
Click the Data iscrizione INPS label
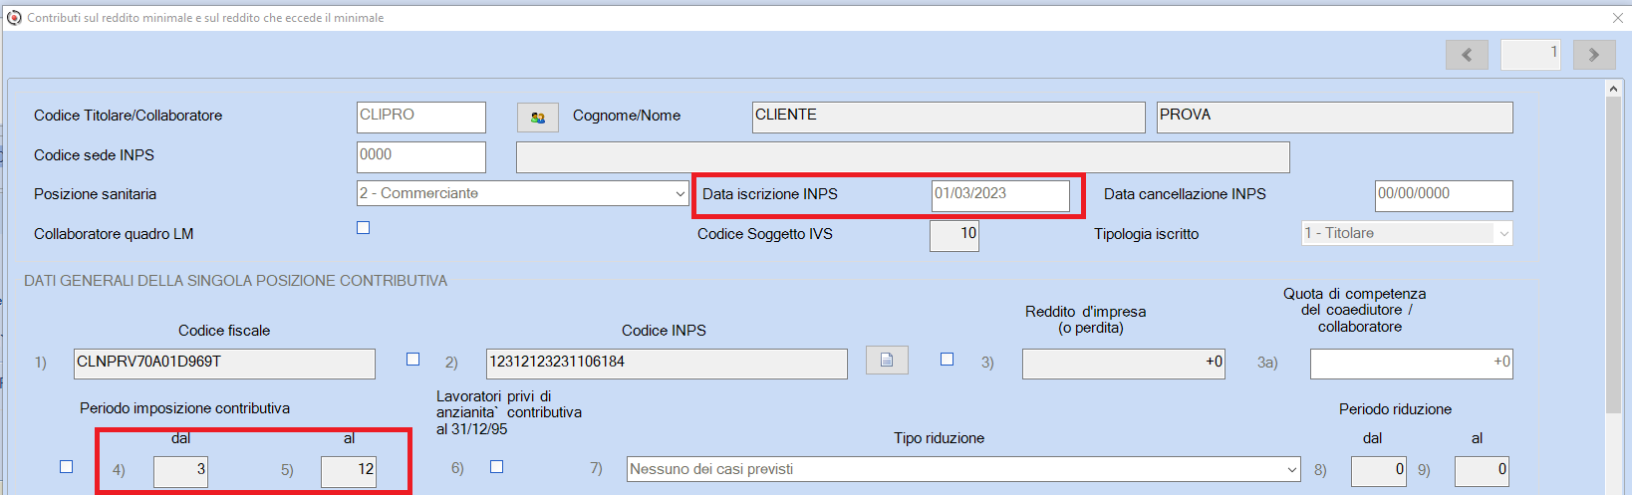tap(770, 194)
